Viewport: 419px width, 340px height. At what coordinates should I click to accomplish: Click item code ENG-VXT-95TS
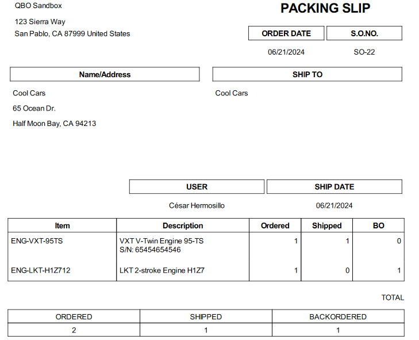pos(37,241)
